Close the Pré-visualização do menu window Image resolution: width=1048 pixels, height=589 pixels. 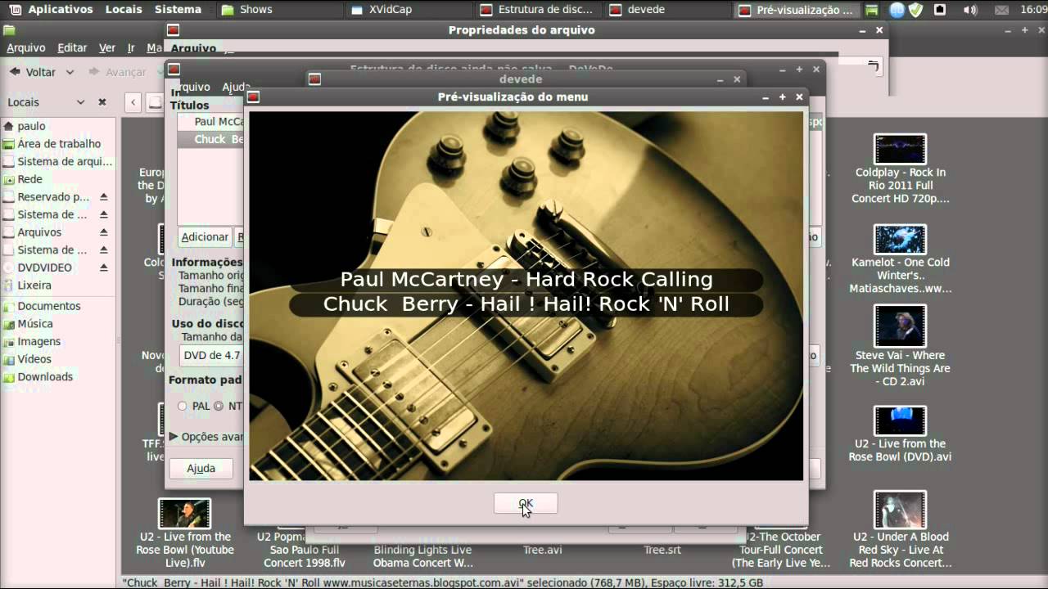(x=800, y=97)
